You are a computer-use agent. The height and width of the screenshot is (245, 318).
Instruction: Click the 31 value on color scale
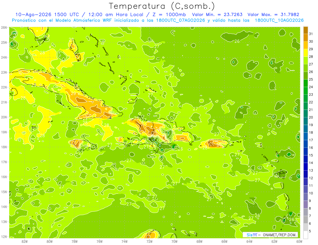pos(311,34)
